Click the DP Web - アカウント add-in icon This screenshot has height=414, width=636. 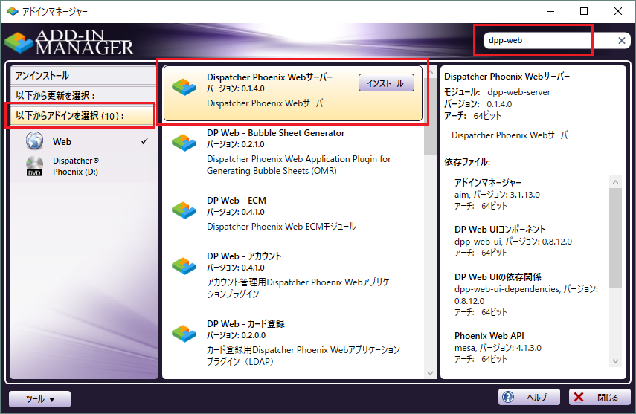click(184, 266)
